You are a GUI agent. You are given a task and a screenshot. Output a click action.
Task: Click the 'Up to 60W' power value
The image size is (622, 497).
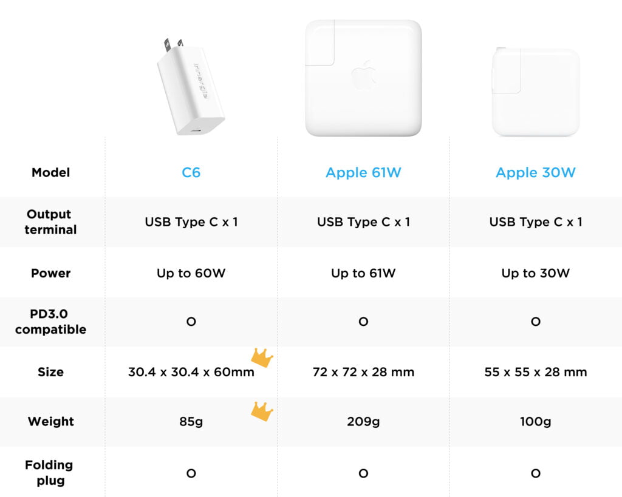point(191,273)
